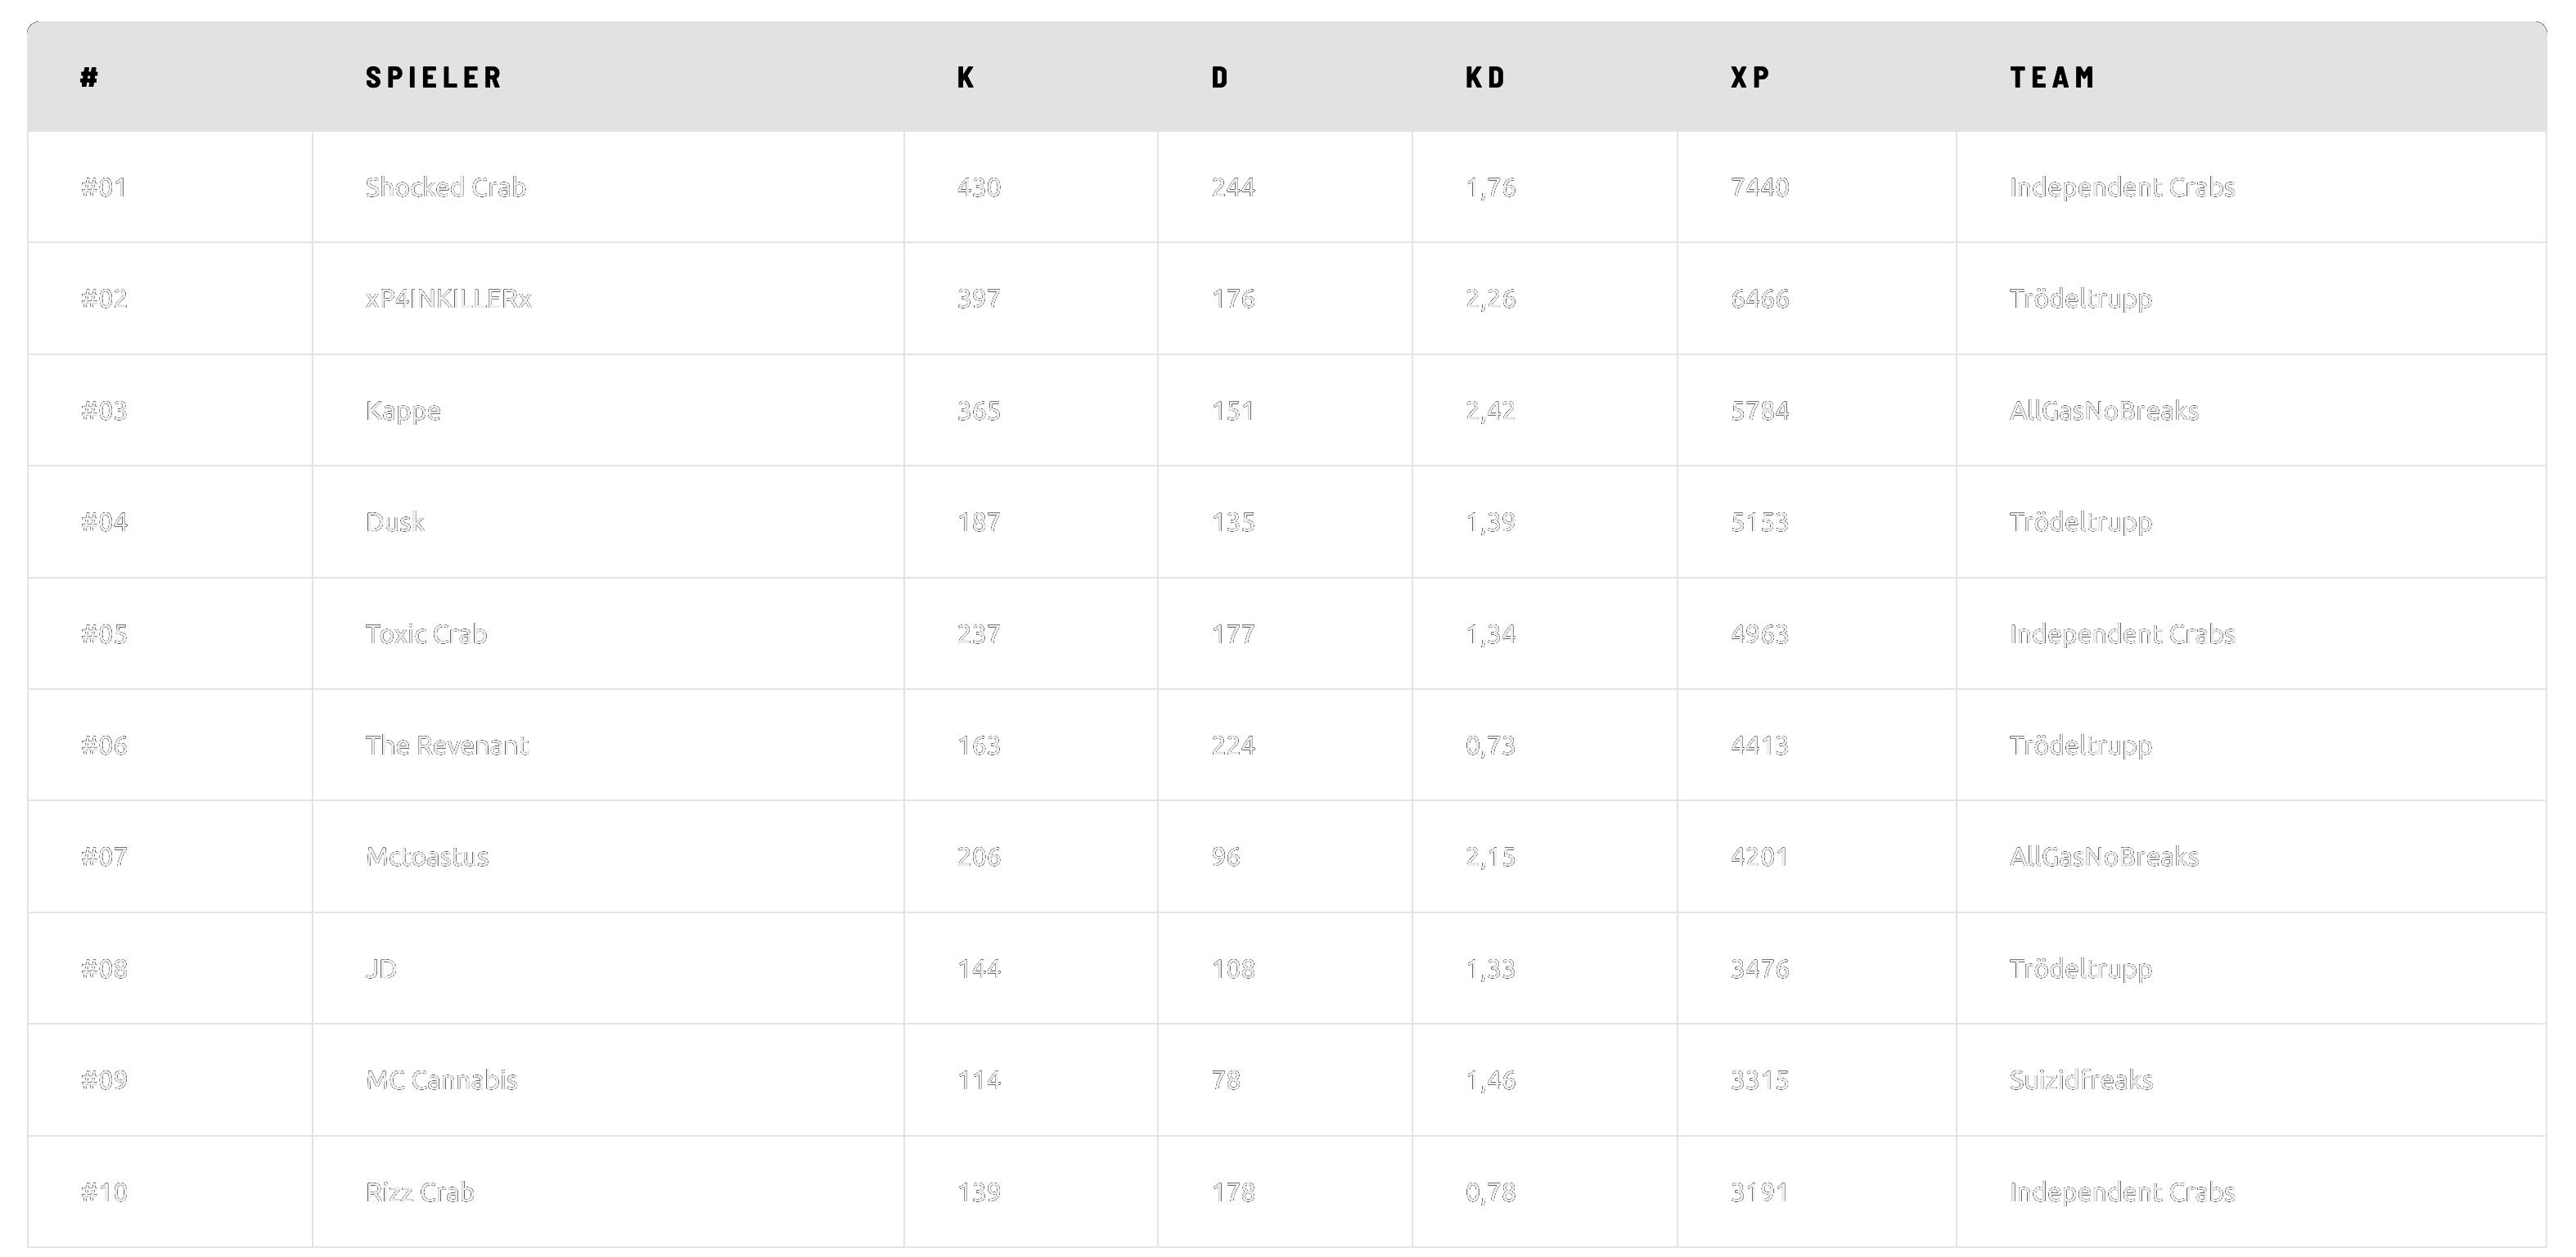
Task: Click player Toxic Crab
Action: 426,634
